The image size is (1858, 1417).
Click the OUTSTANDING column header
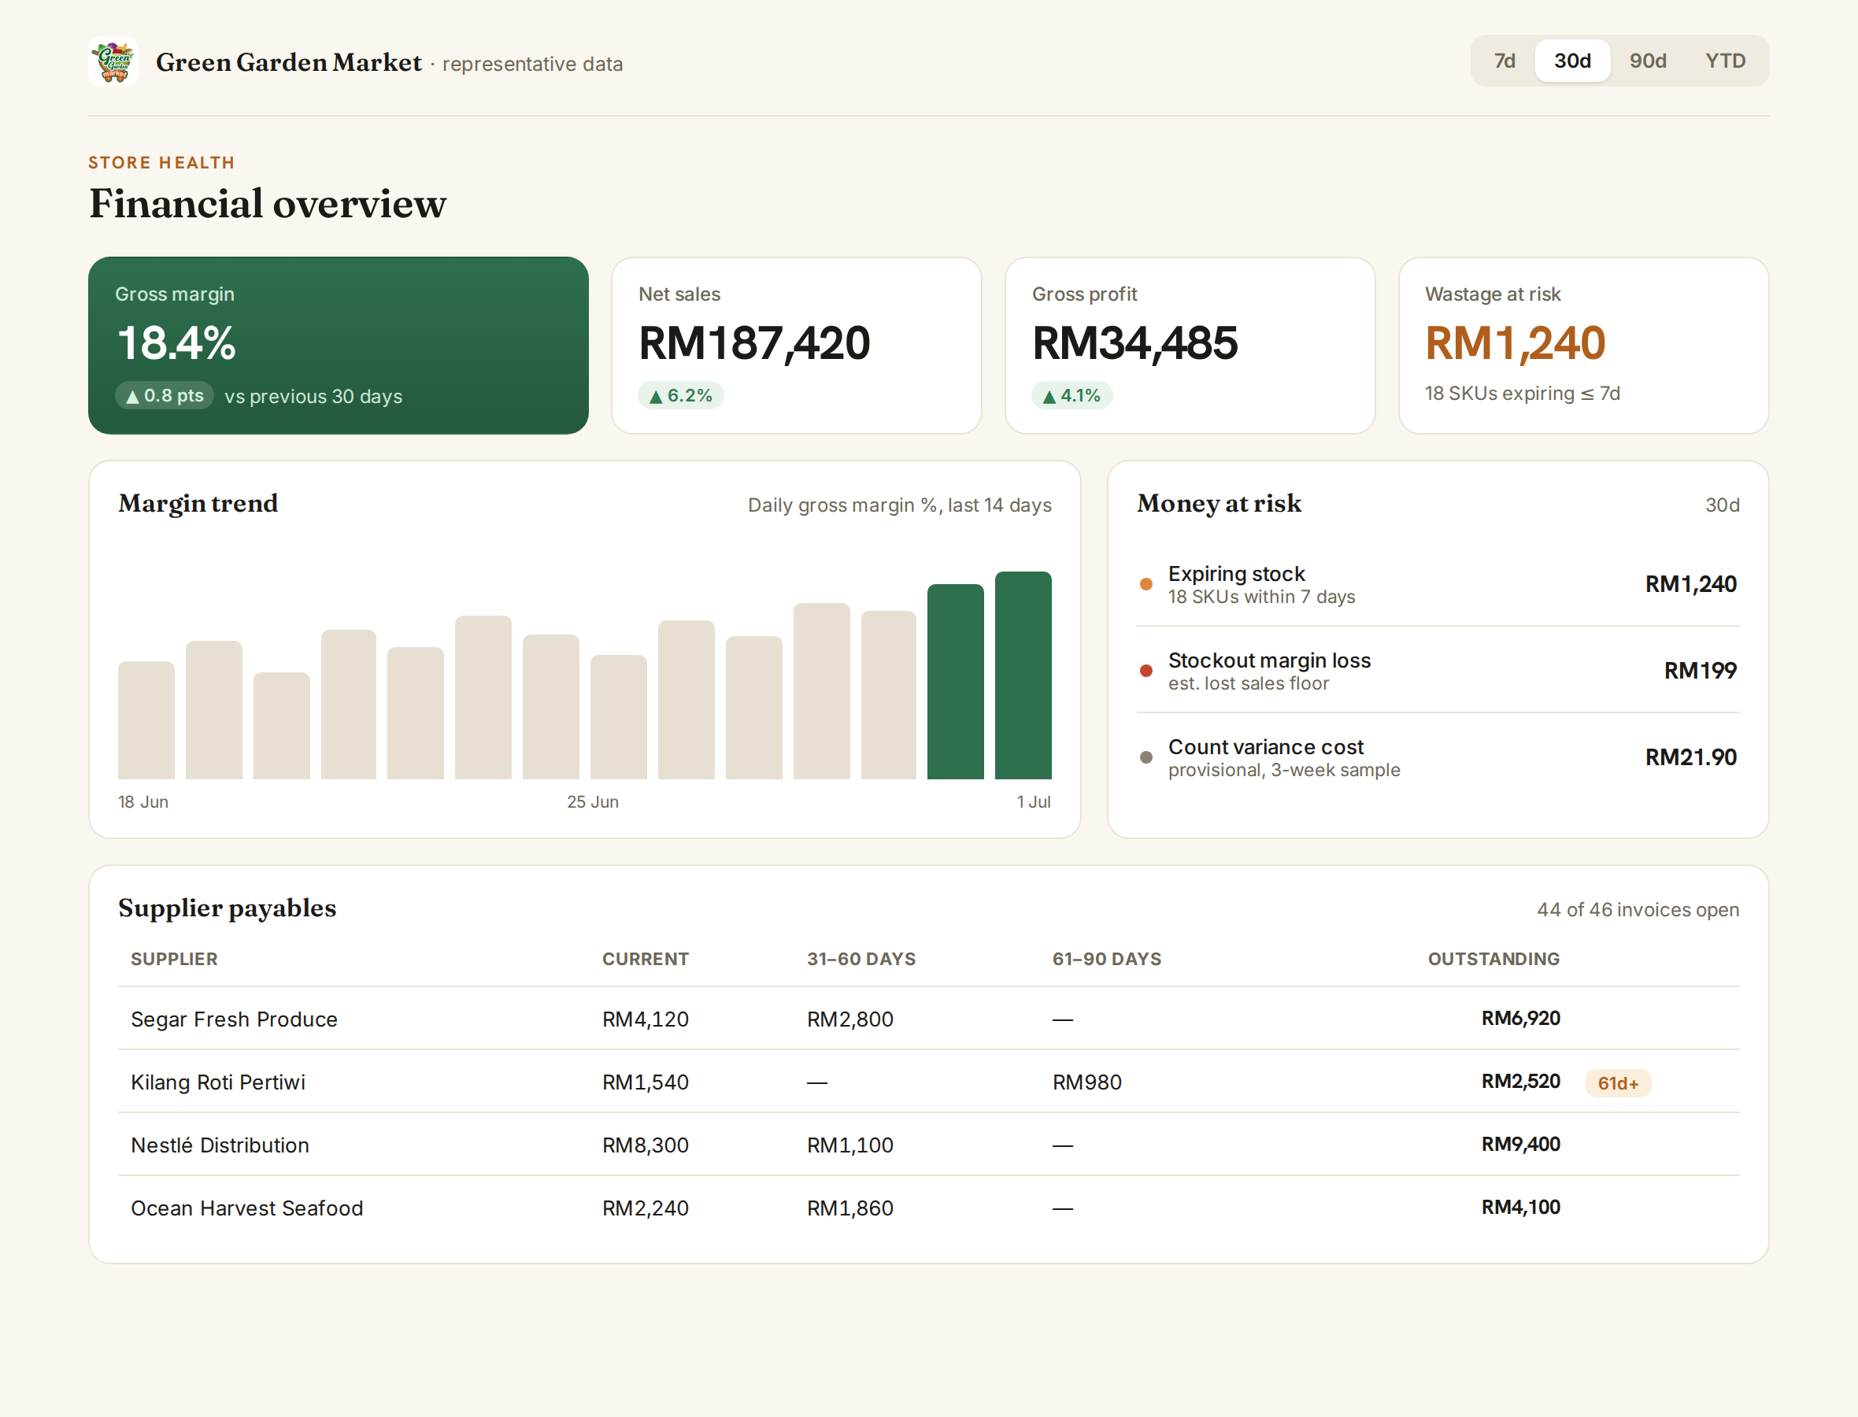1493,959
